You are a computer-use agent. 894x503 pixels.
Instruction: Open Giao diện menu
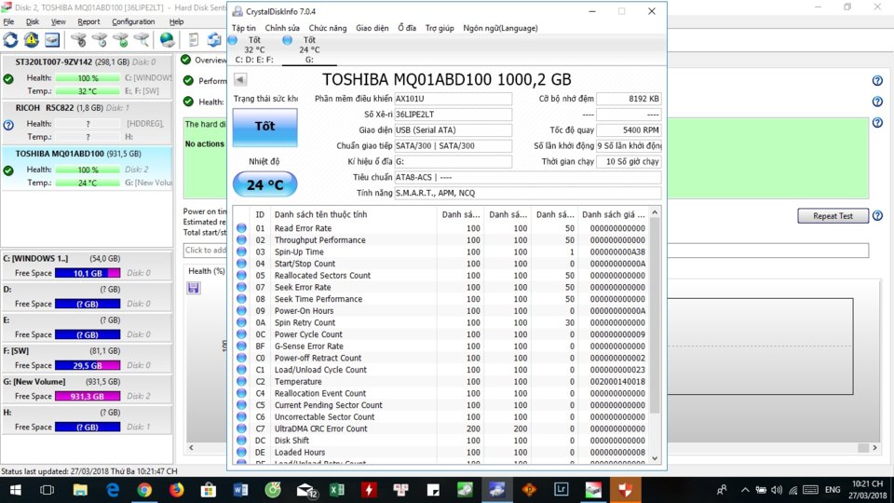pyautogui.click(x=372, y=28)
